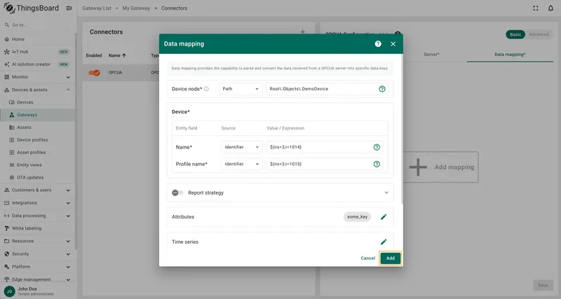Edit Attributes with the pencil icon
The width and height of the screenshot is (561, 299).
click(x=384, y=217)
